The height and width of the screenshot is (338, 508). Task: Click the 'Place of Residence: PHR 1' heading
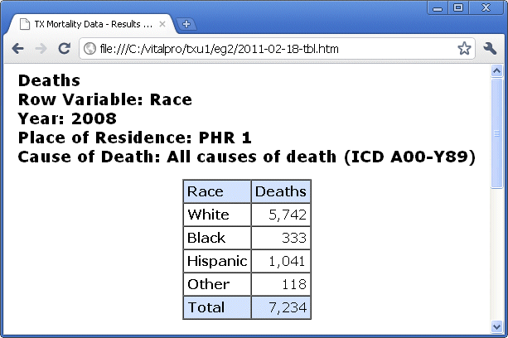pos(135,138)
